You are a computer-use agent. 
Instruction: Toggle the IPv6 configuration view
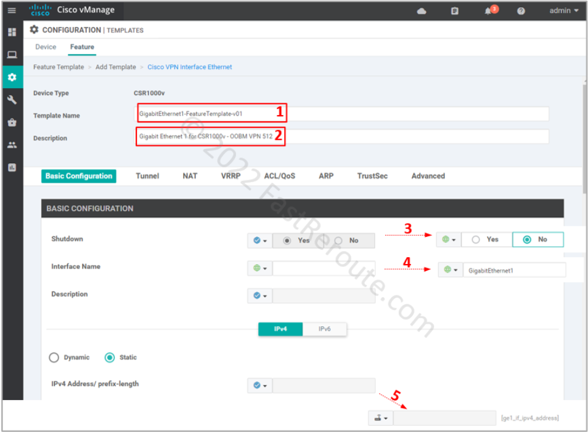point(325,329)
